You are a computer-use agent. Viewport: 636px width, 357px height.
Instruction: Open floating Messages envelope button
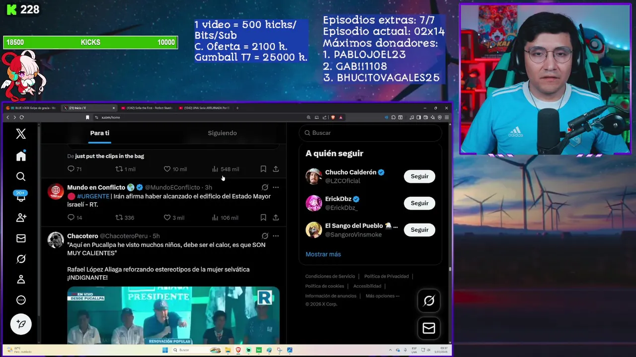[429, 328]
